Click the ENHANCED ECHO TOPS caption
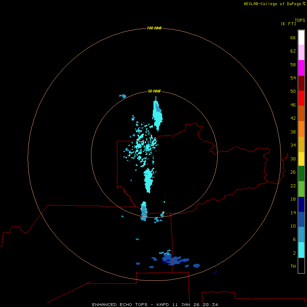 tap(120, 305)
